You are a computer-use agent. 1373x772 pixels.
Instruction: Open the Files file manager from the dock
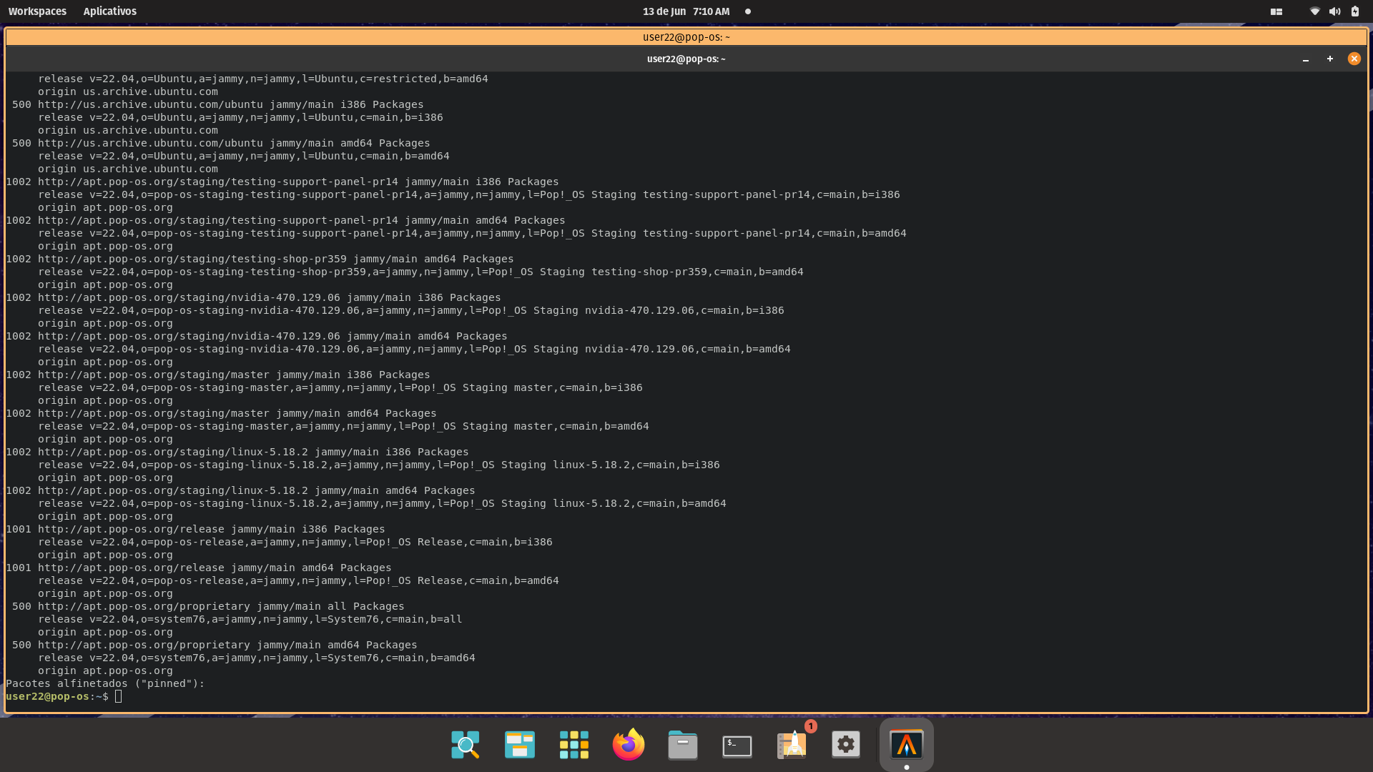pyautogui.click(x=682, y=744)
